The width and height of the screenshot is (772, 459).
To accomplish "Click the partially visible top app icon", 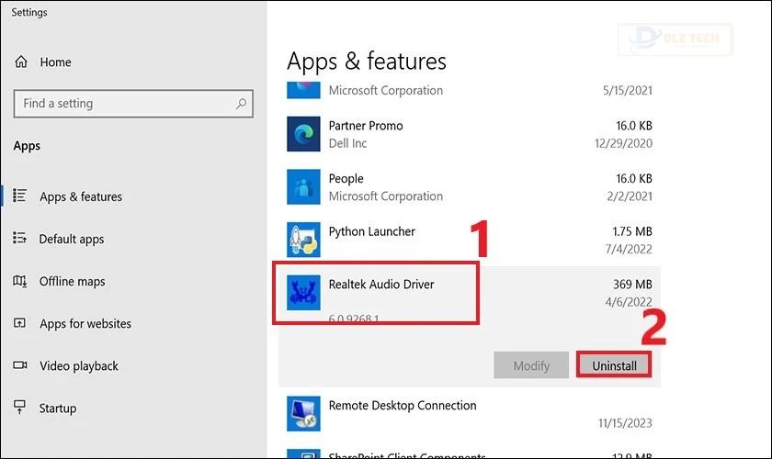I will 303,90.
